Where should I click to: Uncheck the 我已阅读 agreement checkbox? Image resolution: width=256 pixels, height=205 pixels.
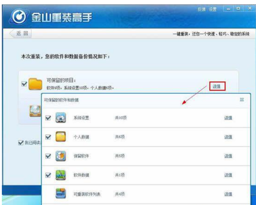pos(21,143)
